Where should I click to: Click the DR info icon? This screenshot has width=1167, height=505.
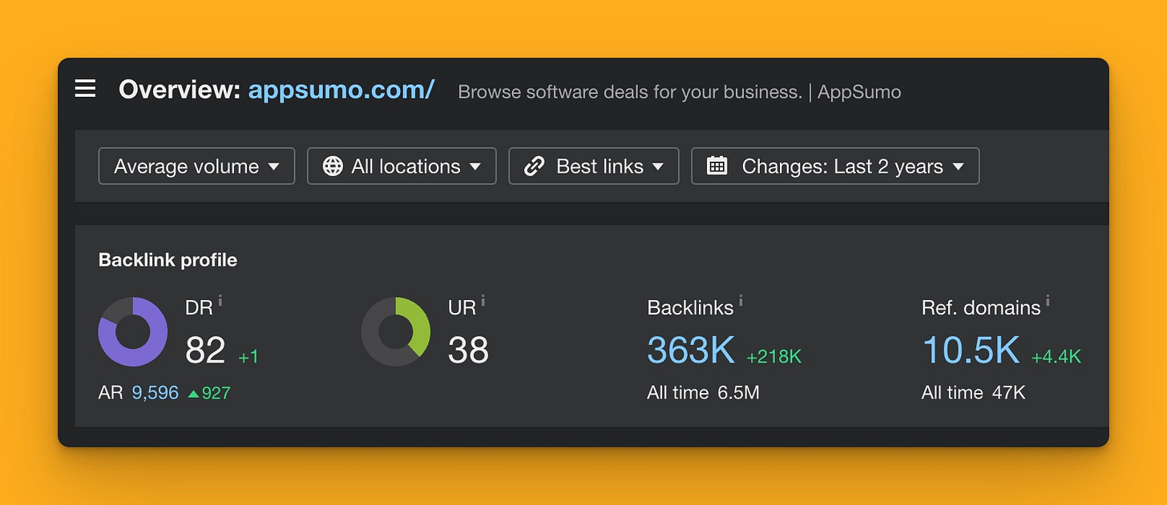click(x=220, y=300)
